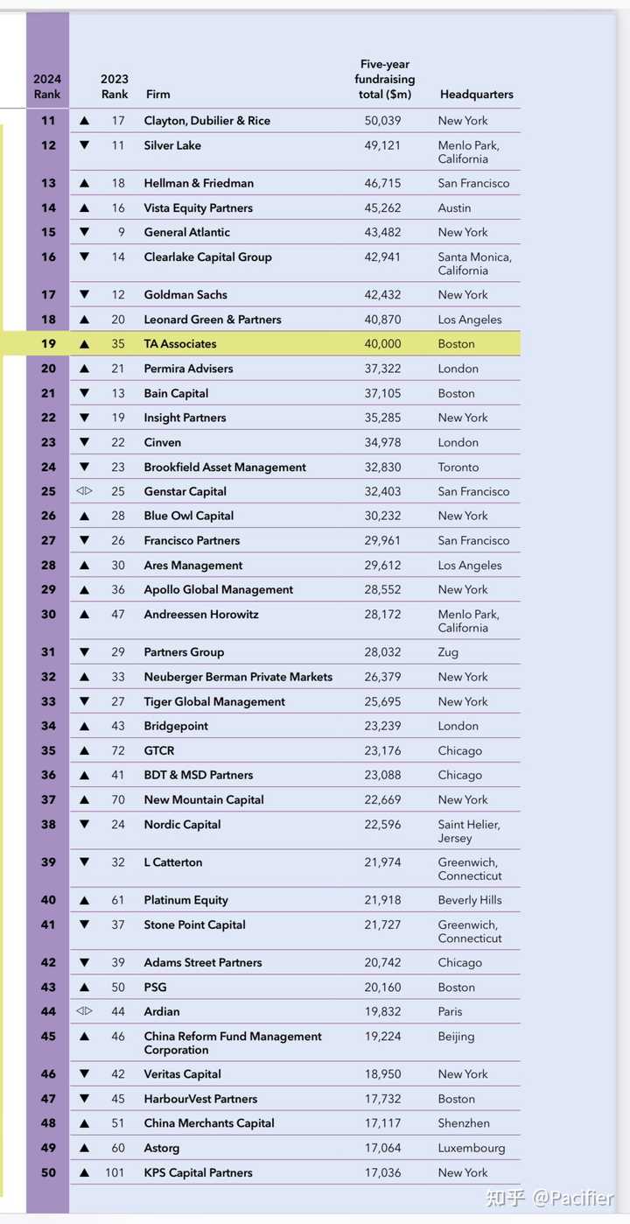Click the 40,000 fundraising total for TA Associates
630x1224 pixels.
[382, 344]
